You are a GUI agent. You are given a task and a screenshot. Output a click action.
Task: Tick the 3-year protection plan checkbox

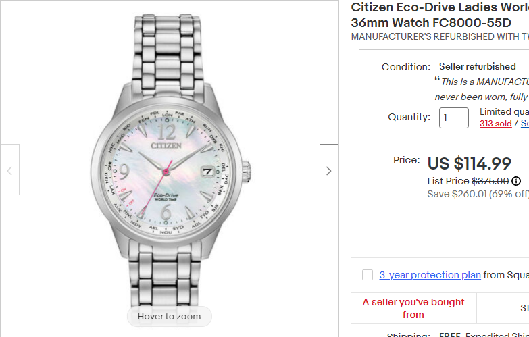coord(368,275)
